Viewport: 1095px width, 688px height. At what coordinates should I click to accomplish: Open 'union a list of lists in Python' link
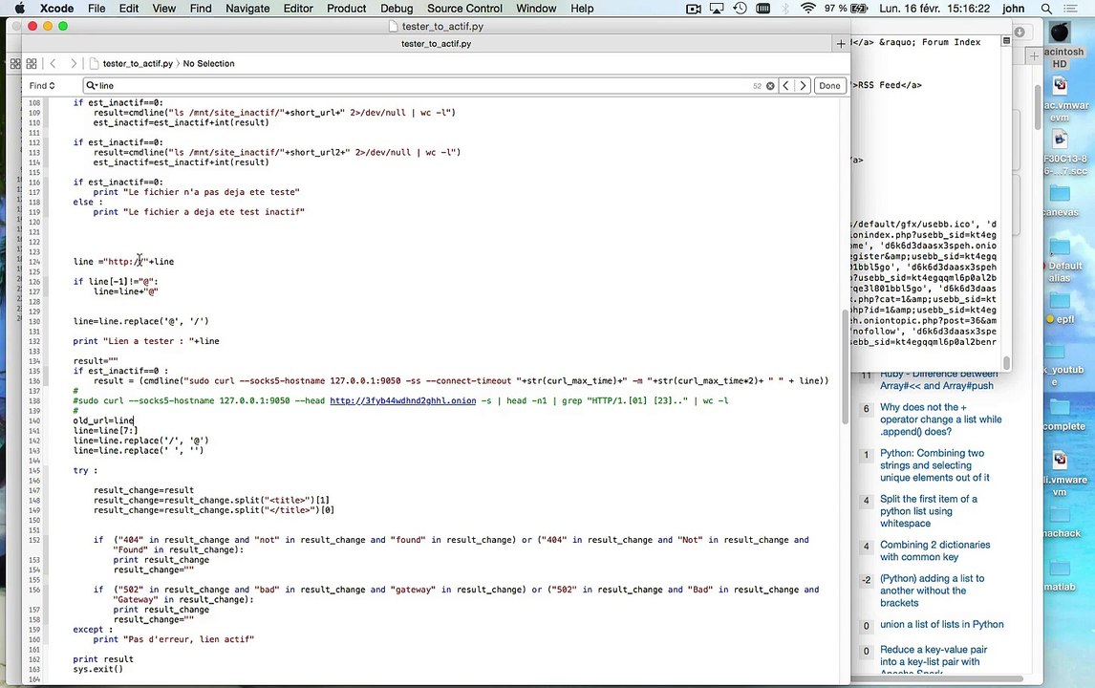pyautogui.click(x=941, y=624)
